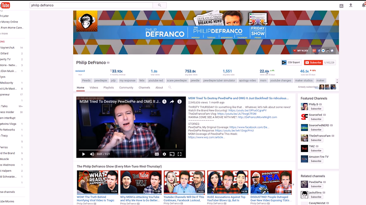The width and height of the screenshot is (366, 205).
Task: Subscribe to Amazon Fire TV channel
Action: point(316,161)
